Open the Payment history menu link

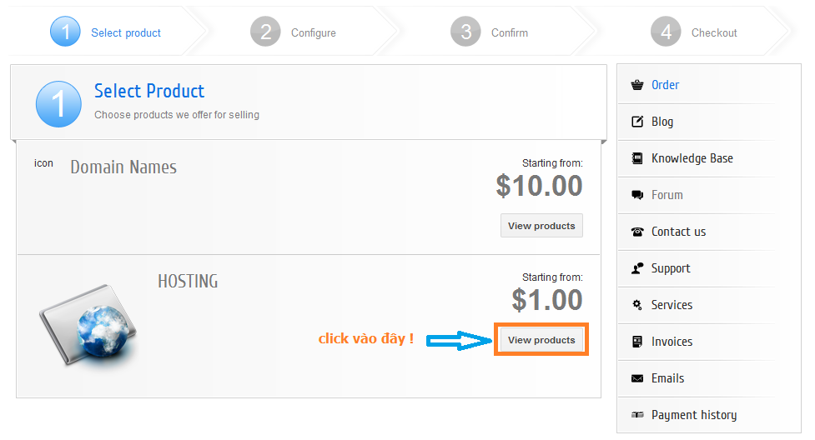[x=693, y=415]
